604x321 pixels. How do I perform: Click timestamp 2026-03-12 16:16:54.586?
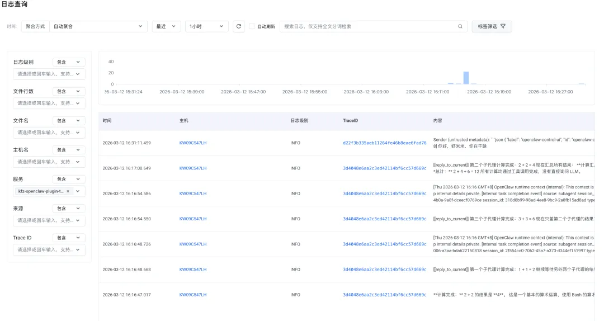point(126,193)
